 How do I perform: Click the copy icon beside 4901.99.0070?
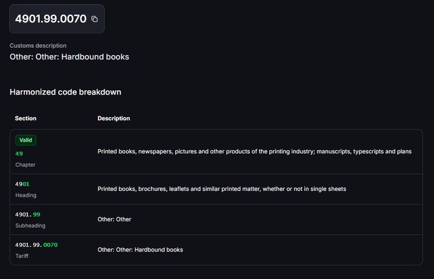click(x=94, y=19)
